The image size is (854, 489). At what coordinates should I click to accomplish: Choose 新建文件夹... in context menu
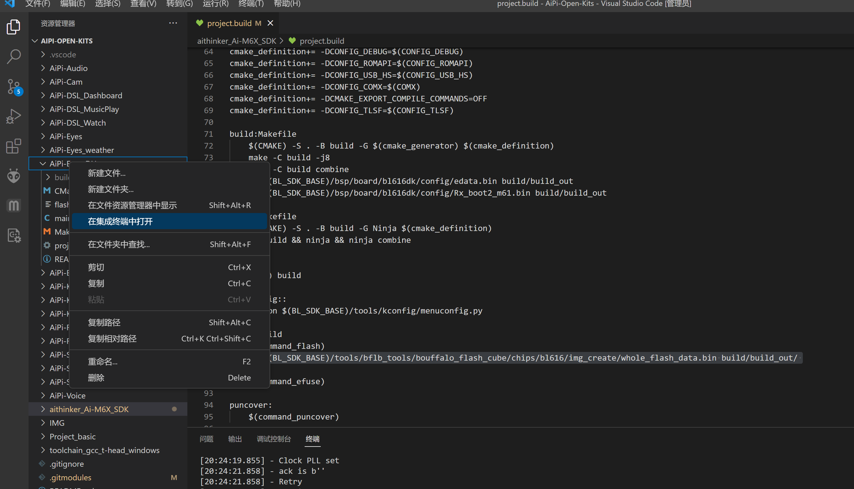[169, 189]
